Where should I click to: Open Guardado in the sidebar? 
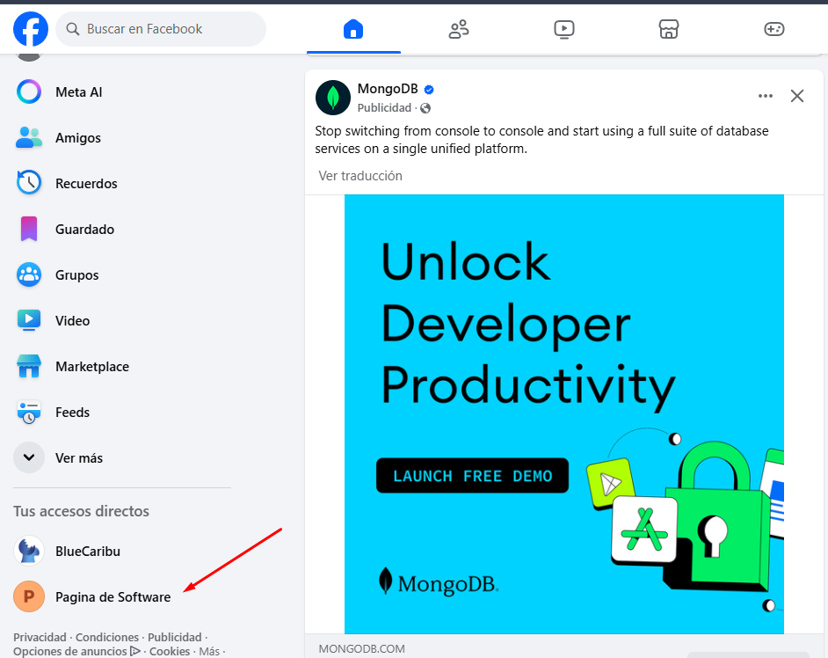click(85, 230)
